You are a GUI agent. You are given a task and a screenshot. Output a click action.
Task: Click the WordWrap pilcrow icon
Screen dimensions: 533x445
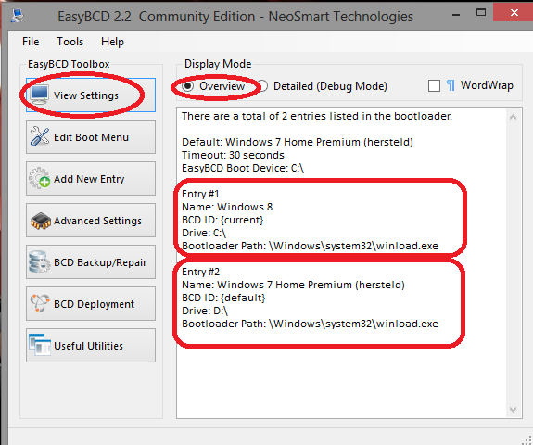[x=451, y=85]
